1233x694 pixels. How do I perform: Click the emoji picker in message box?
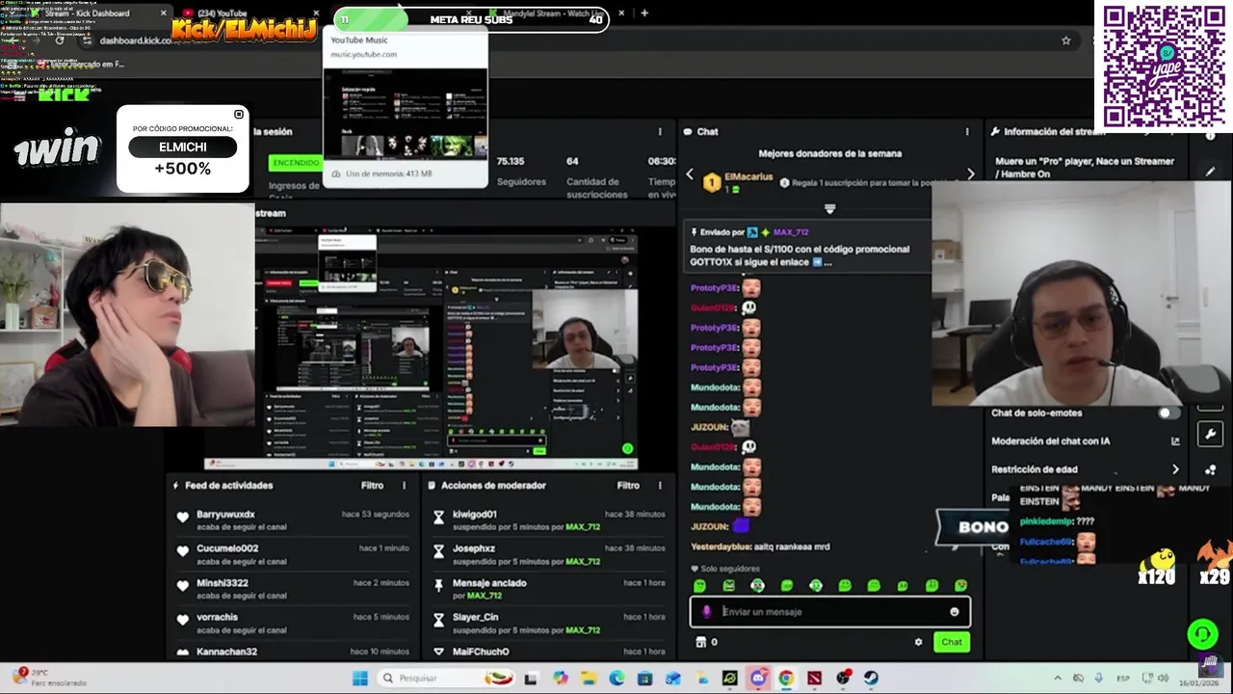click(x=955, y=612)
